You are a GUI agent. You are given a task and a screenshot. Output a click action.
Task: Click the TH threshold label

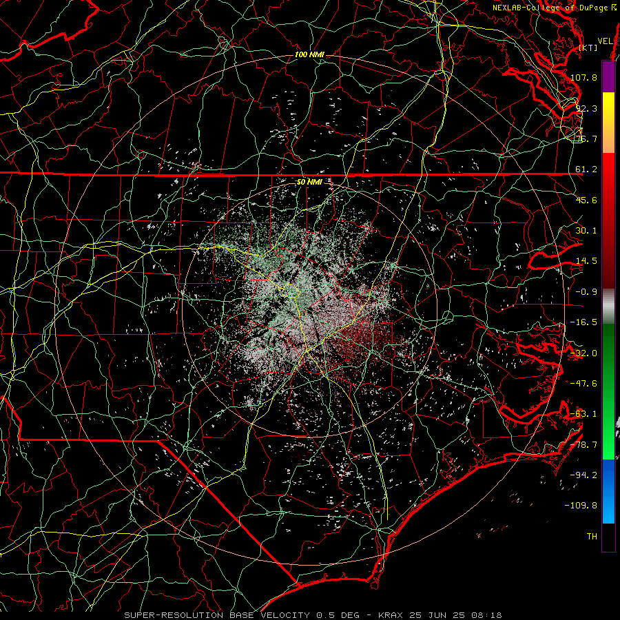click(x=592, y=537)
